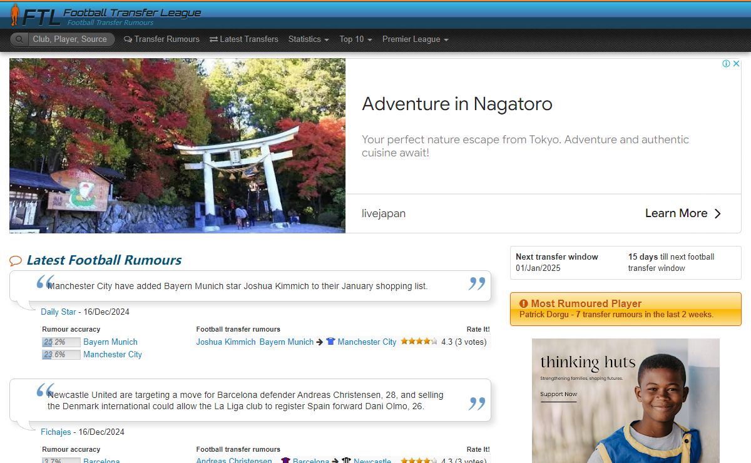
Task: Click Manchester City in Rumour accuracy
Action: [113, 354]
